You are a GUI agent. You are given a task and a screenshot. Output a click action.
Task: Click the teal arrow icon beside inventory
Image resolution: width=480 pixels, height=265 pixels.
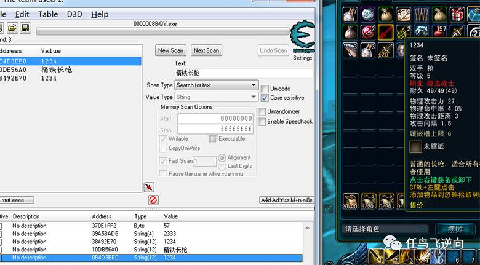coord(329,209)
